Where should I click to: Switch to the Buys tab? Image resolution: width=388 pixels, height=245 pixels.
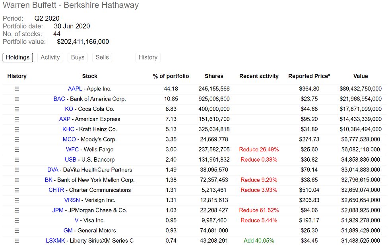(x=78, y=57)
